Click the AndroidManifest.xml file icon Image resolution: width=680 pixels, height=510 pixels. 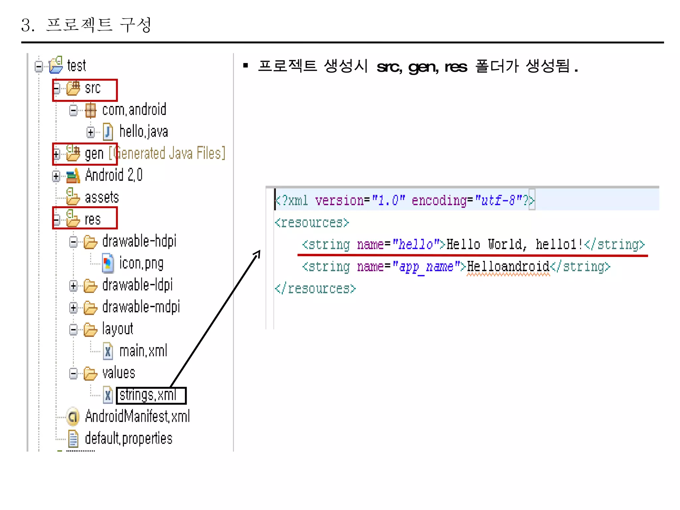73,417
